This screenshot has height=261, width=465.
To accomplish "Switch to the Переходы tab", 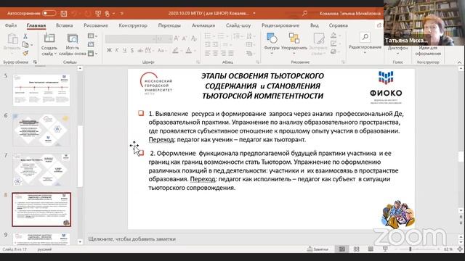I will coord(169,25).
